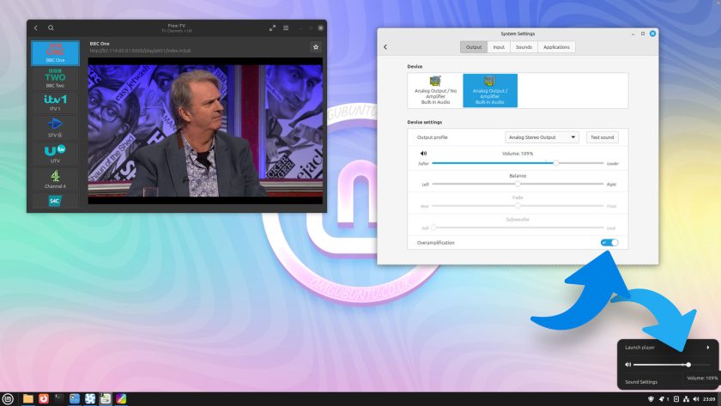Screen dimensions: 721x406
Task: Open the network tray icon
Action: click(x=686, y=399)
